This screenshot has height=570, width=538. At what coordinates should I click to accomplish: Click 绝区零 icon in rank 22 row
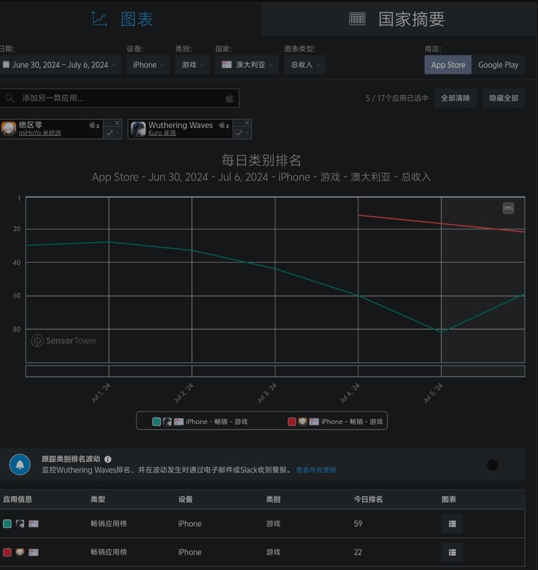(x=20, y=552)
